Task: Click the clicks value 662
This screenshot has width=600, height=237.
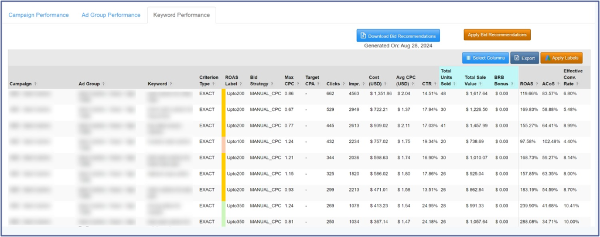Action: pos(330,93)
